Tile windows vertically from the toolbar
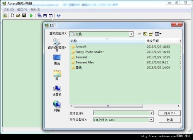 point(51,15)
